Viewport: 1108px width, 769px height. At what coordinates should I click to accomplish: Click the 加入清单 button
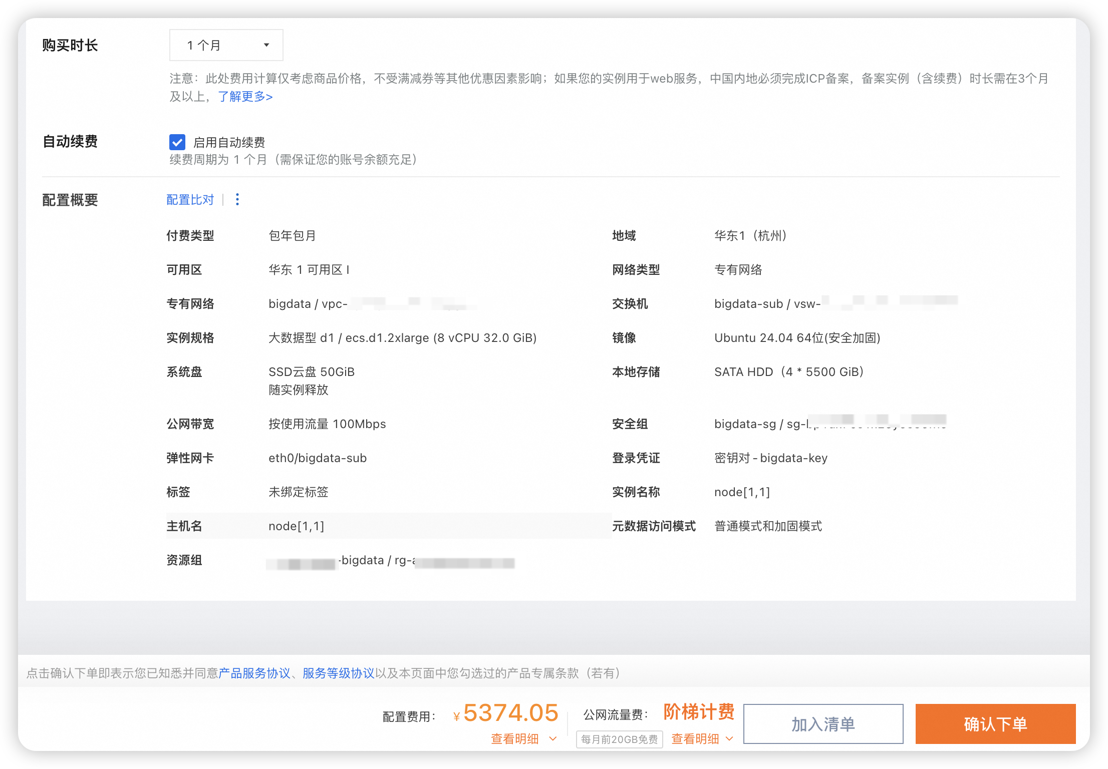click(x=822, y=724)
